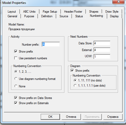Open help with Справка button
This screenshot has height=125, width=126.
tap(113, 117)
